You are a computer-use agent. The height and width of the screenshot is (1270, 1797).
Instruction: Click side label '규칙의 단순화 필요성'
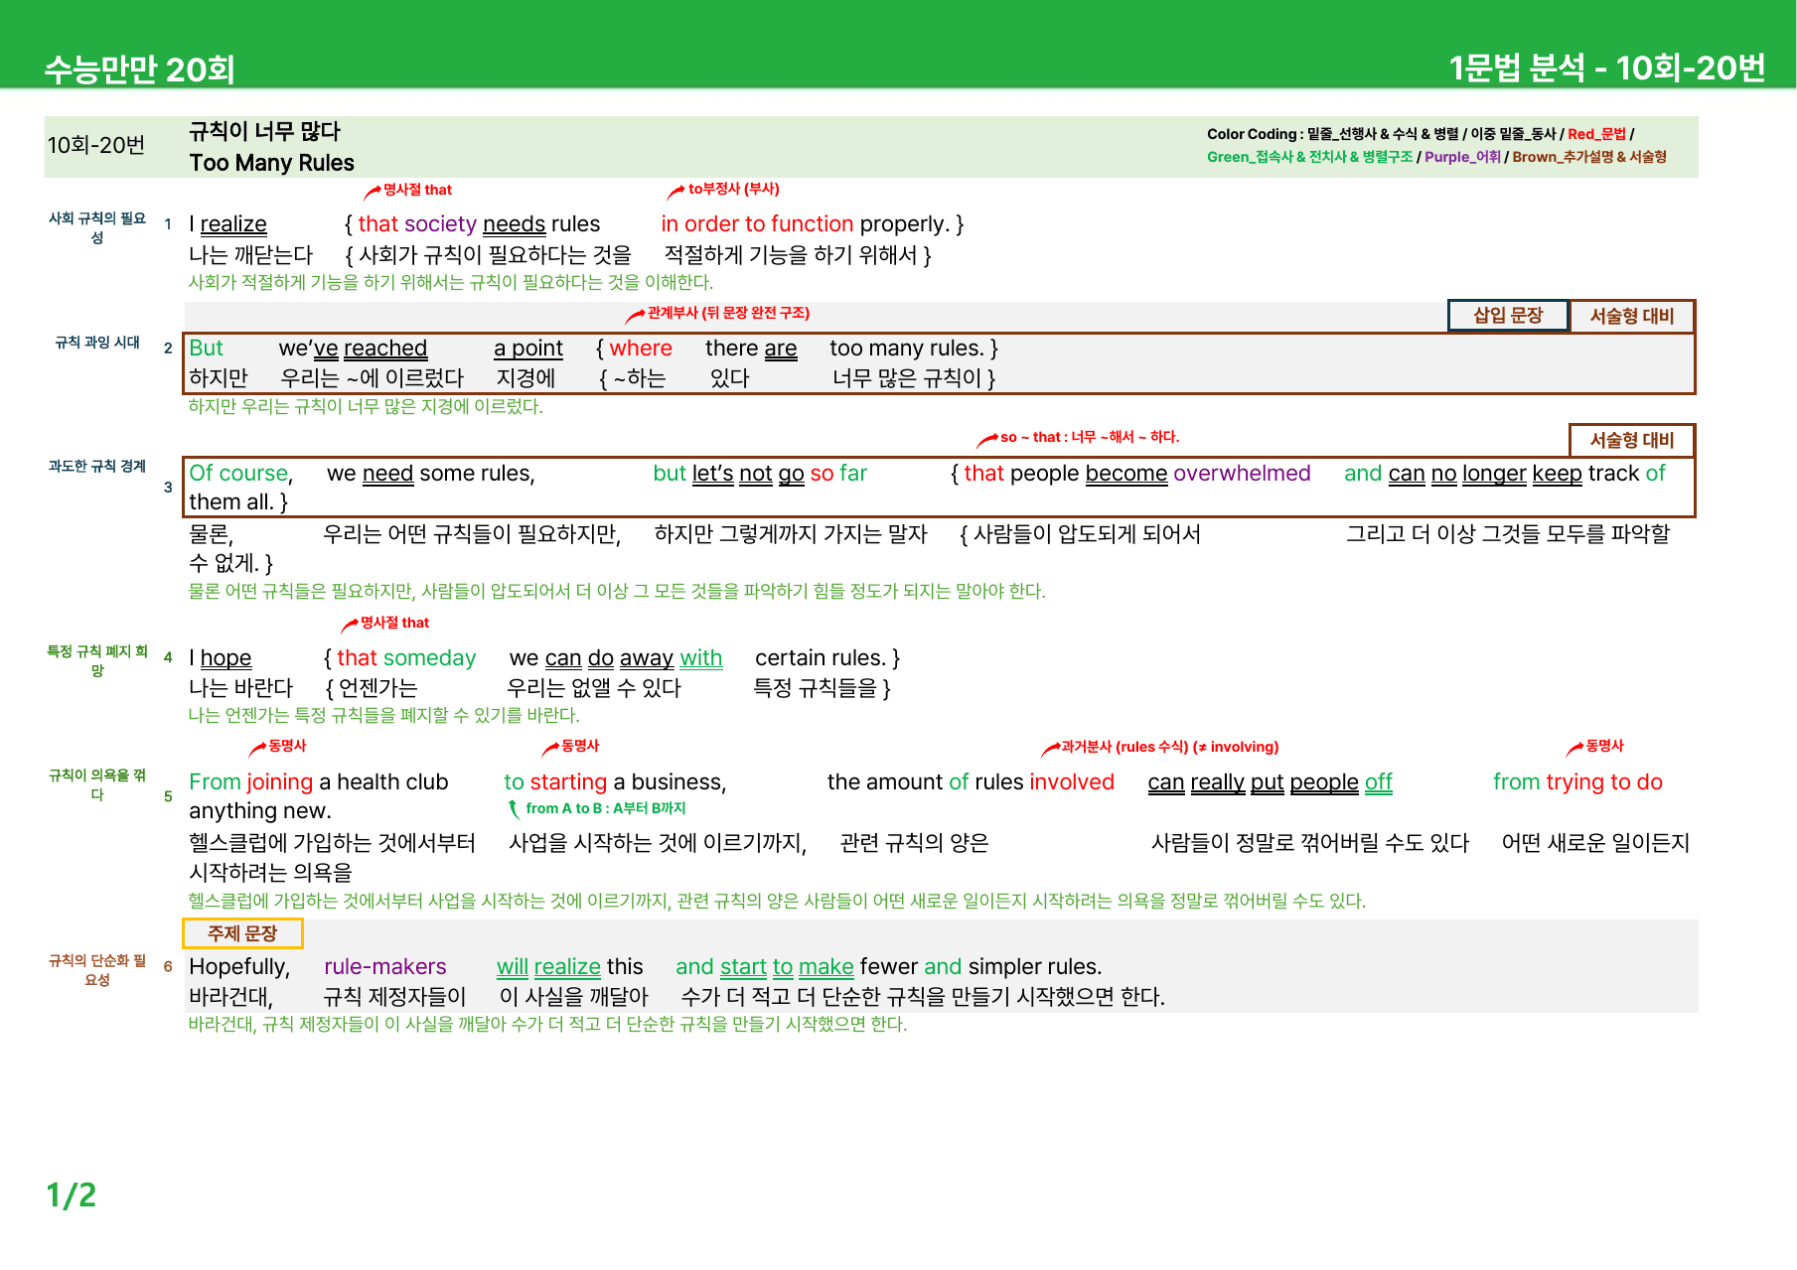click(x=97, y=970)
